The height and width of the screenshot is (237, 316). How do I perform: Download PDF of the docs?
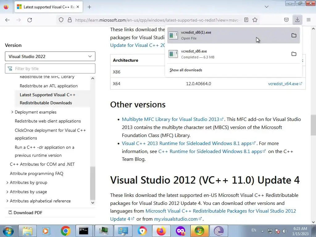click(25, 213)
